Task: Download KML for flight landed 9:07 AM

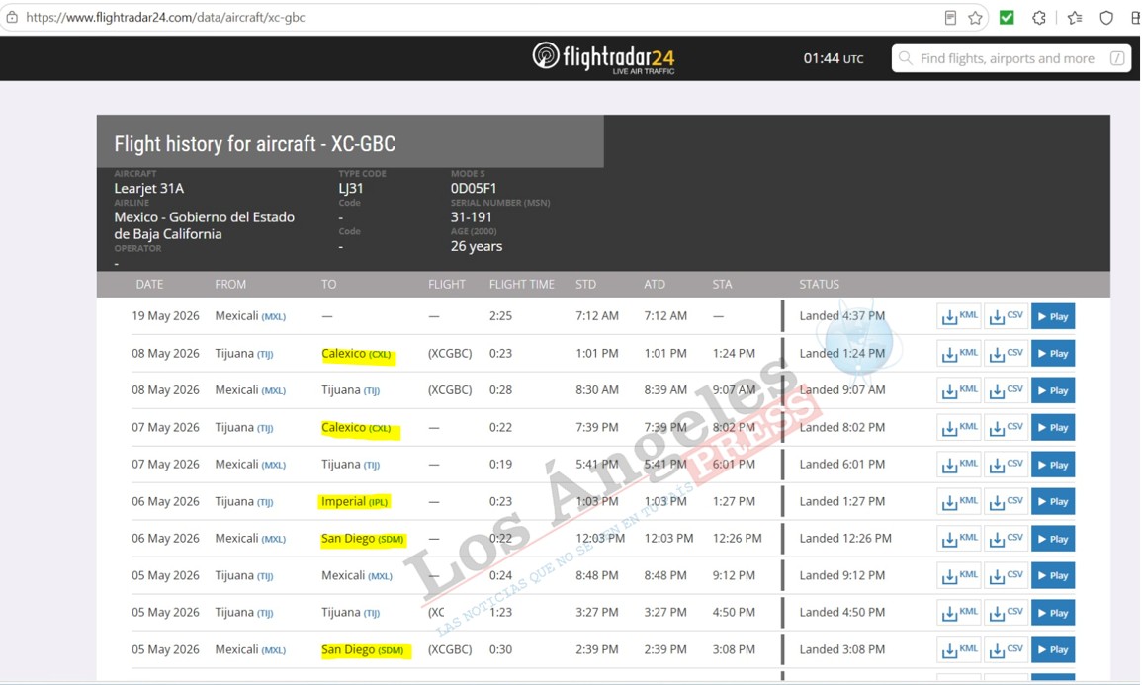Action: coord(959,390)
